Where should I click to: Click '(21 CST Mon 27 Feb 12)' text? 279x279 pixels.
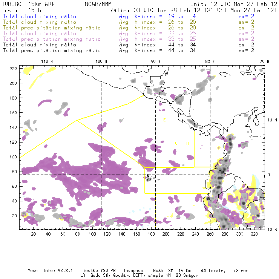tap(241, 10)
